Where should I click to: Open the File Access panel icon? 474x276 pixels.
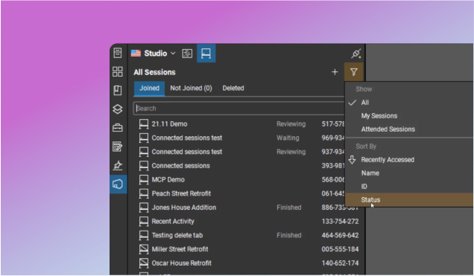tap(118, 53)
